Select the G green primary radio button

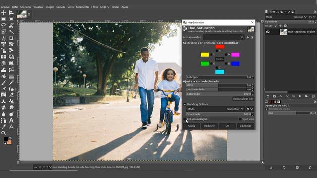[211, 64]
